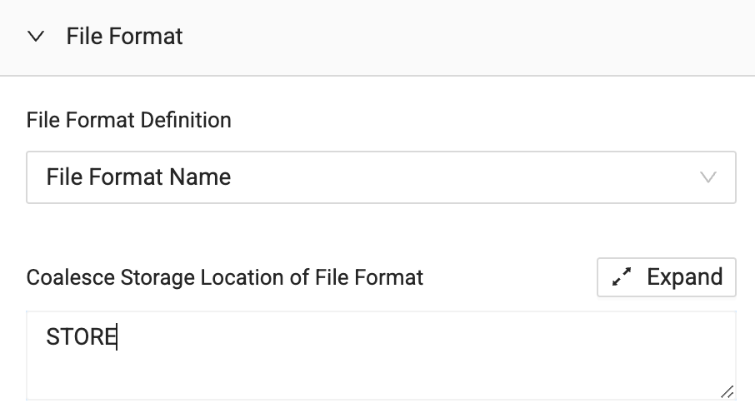Click the File Format section title
Screen dimensions: 755x418
pyautogui.click(x=124, y=37)
